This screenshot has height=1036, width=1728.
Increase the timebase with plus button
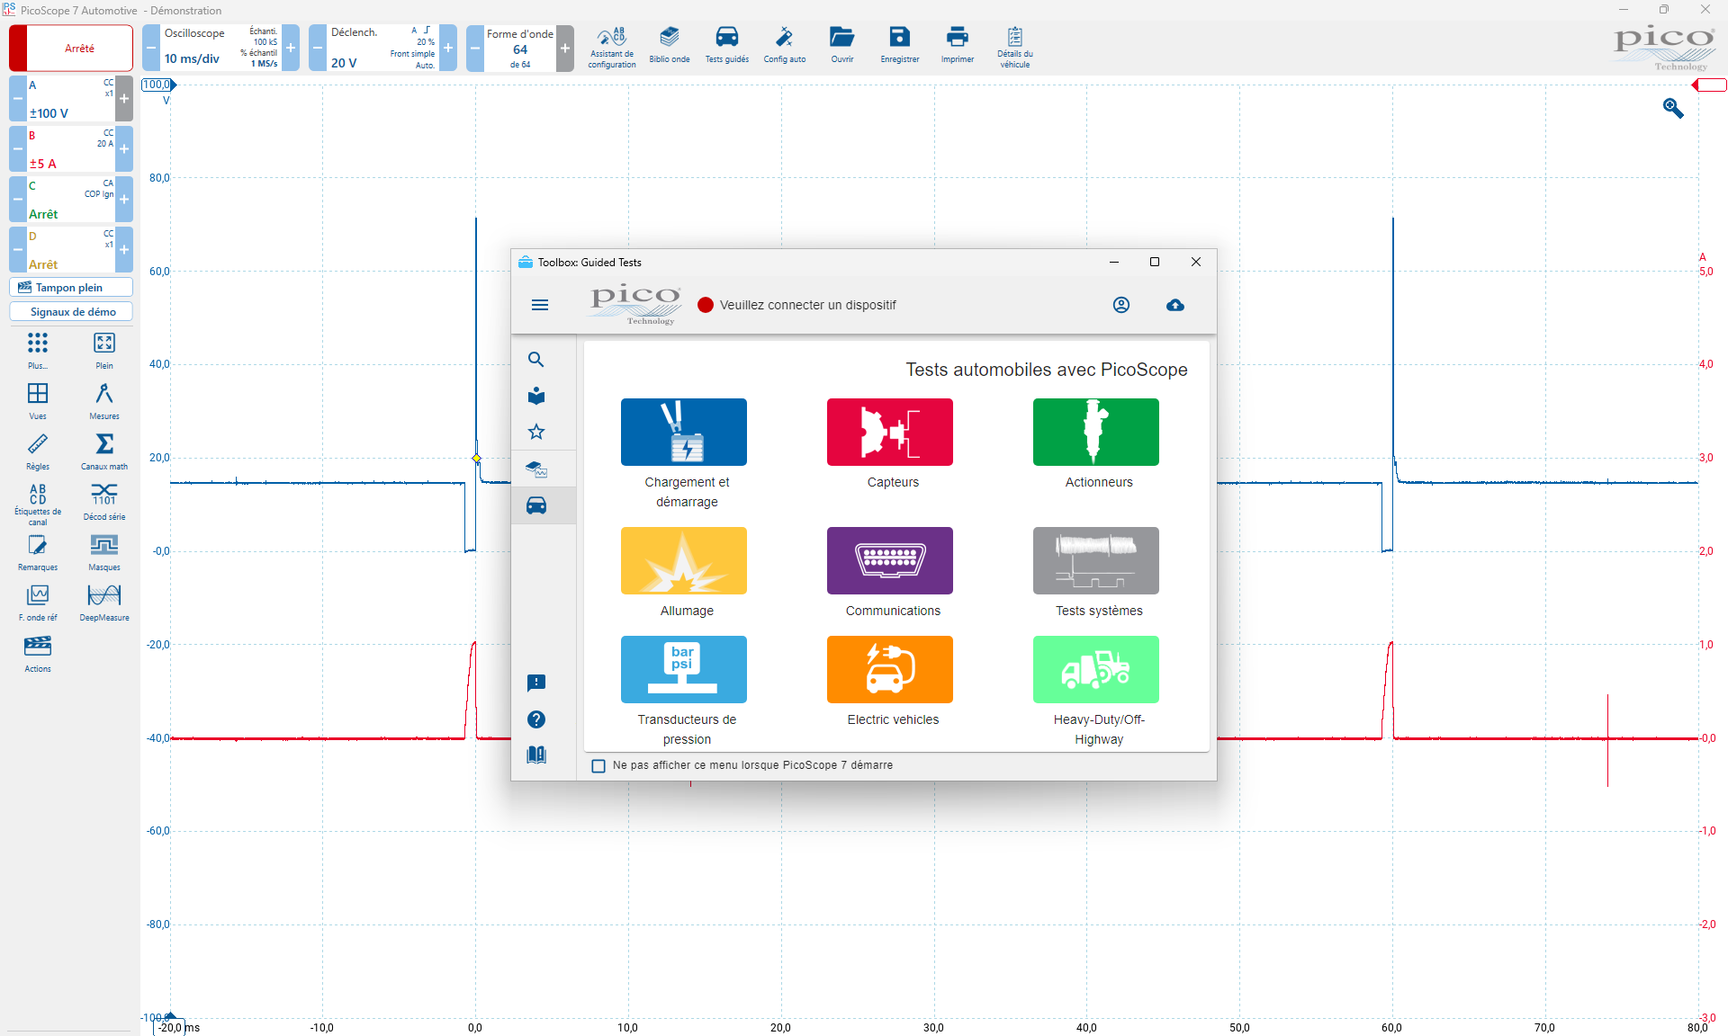click(291, 48)
